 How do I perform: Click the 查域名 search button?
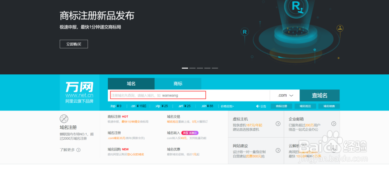[319, 95]
